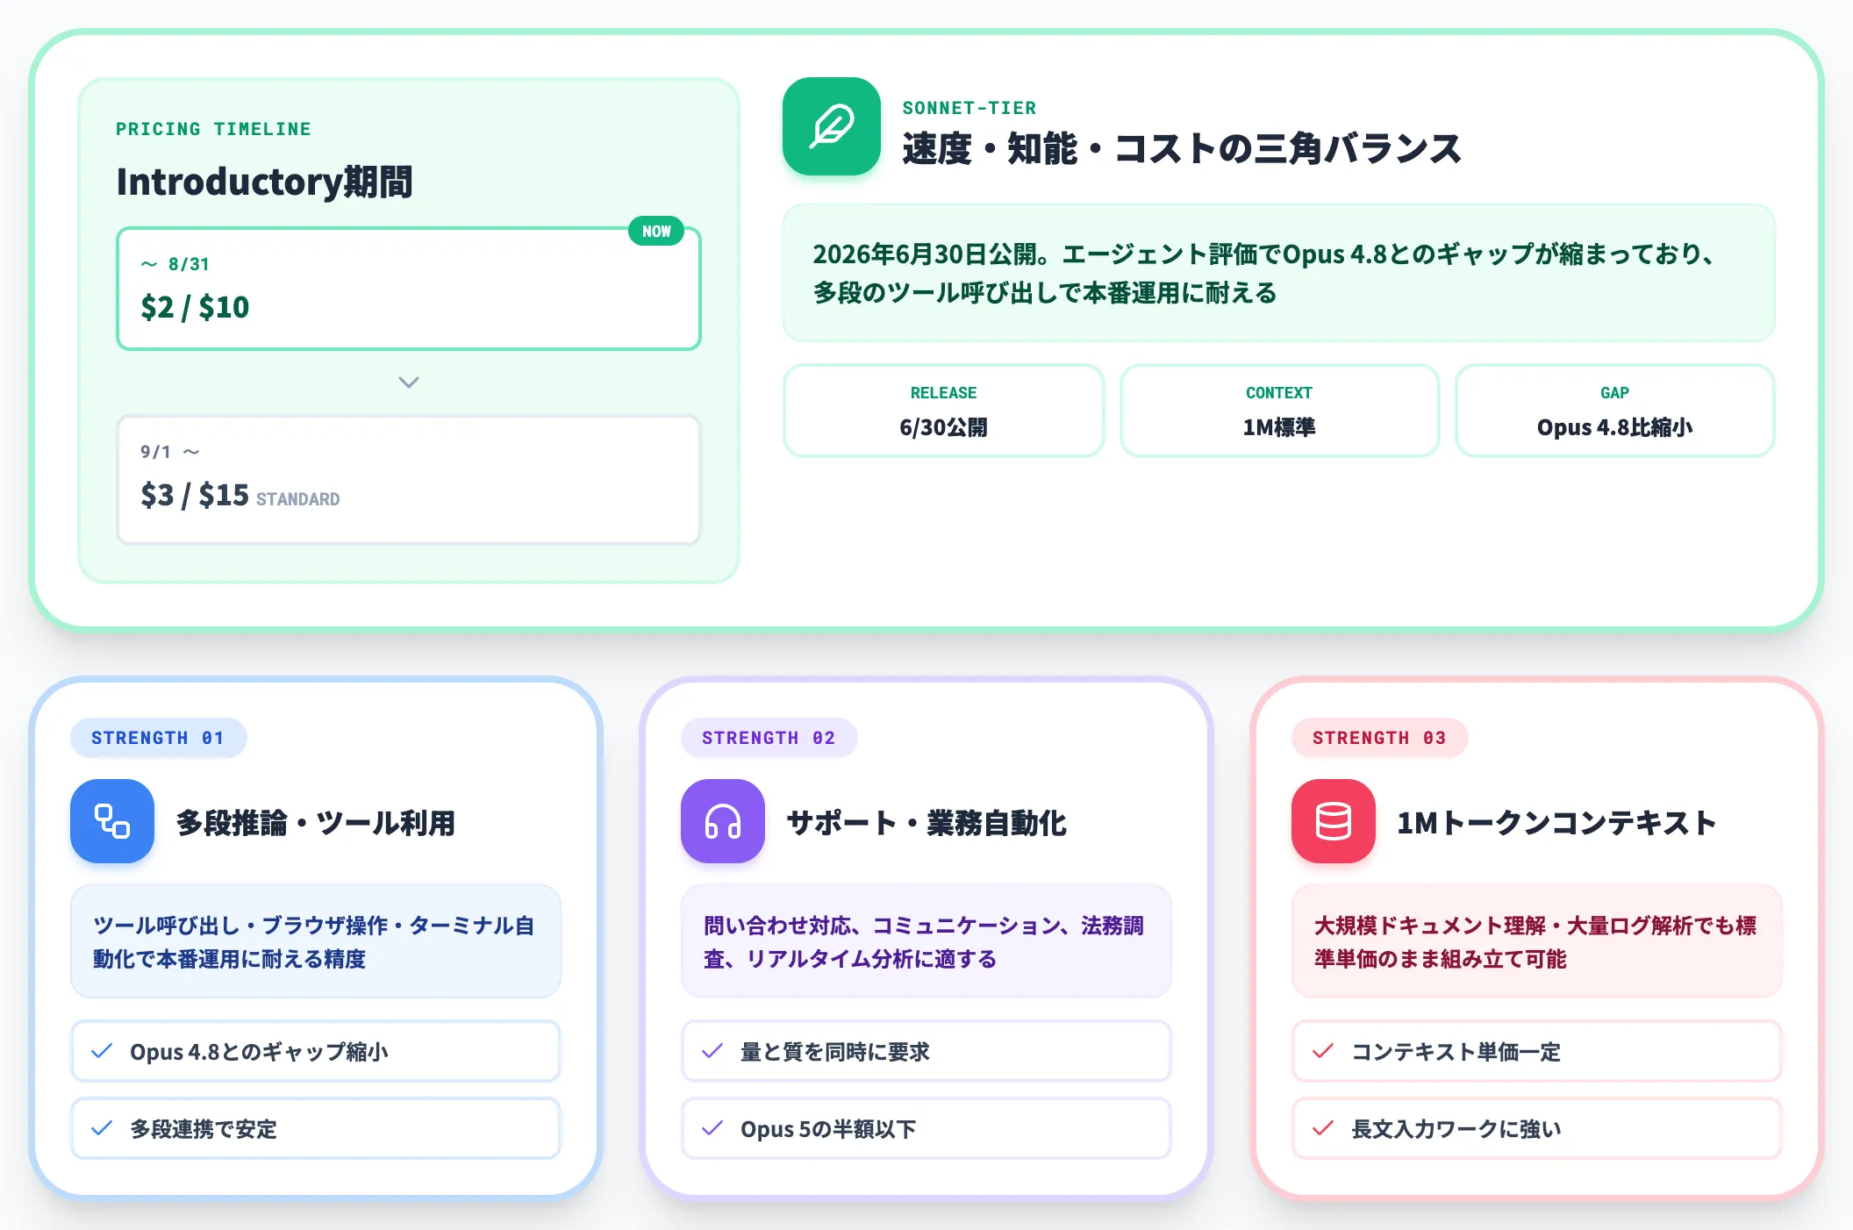Screen dimensions: 1853x1230
Task: Click the STRENGTH 02 pill label
Action: click(x=769, y=738)
